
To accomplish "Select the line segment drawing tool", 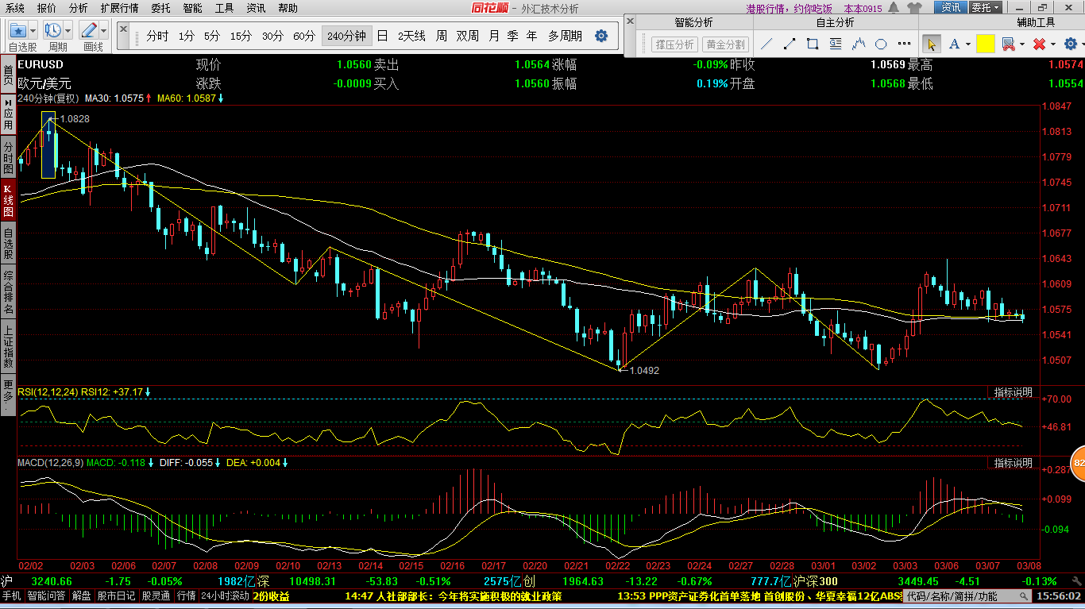I will (x=790, y=44).
